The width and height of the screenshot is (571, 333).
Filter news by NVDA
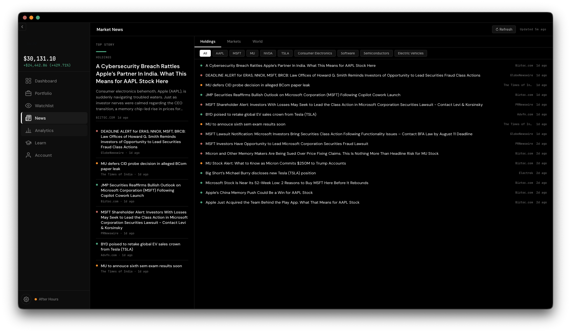(268, 53)
